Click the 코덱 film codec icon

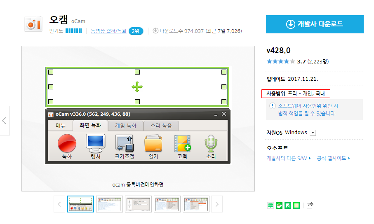click(183, 143)
